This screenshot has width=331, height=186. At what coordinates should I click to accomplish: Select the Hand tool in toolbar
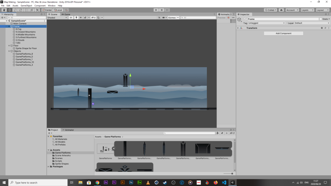point(4,10)
